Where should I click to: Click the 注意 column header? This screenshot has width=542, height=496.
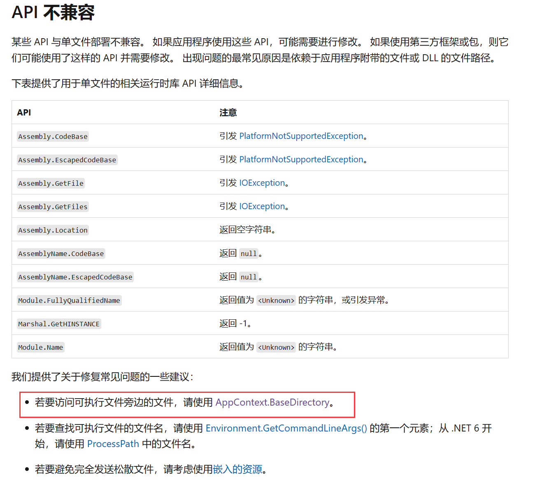point(228,112)
